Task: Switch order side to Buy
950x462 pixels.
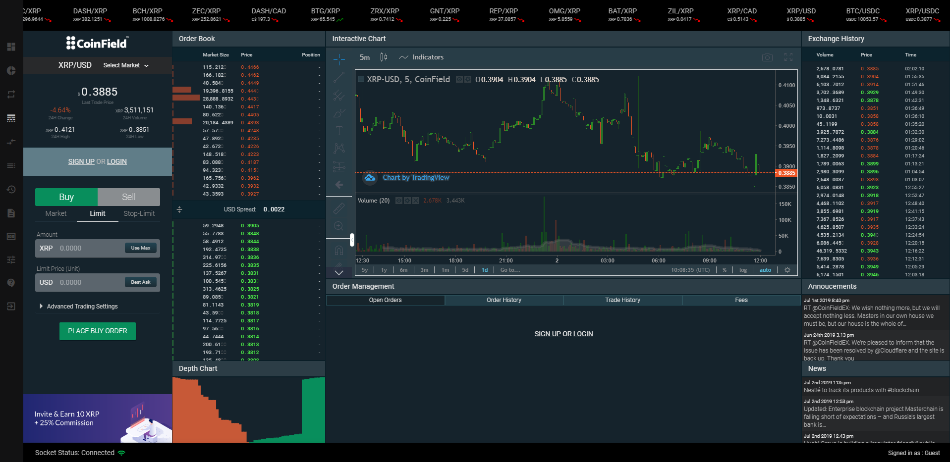Action: [66, 197]
